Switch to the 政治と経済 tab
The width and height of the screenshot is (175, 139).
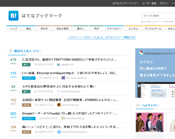[62, 29]
